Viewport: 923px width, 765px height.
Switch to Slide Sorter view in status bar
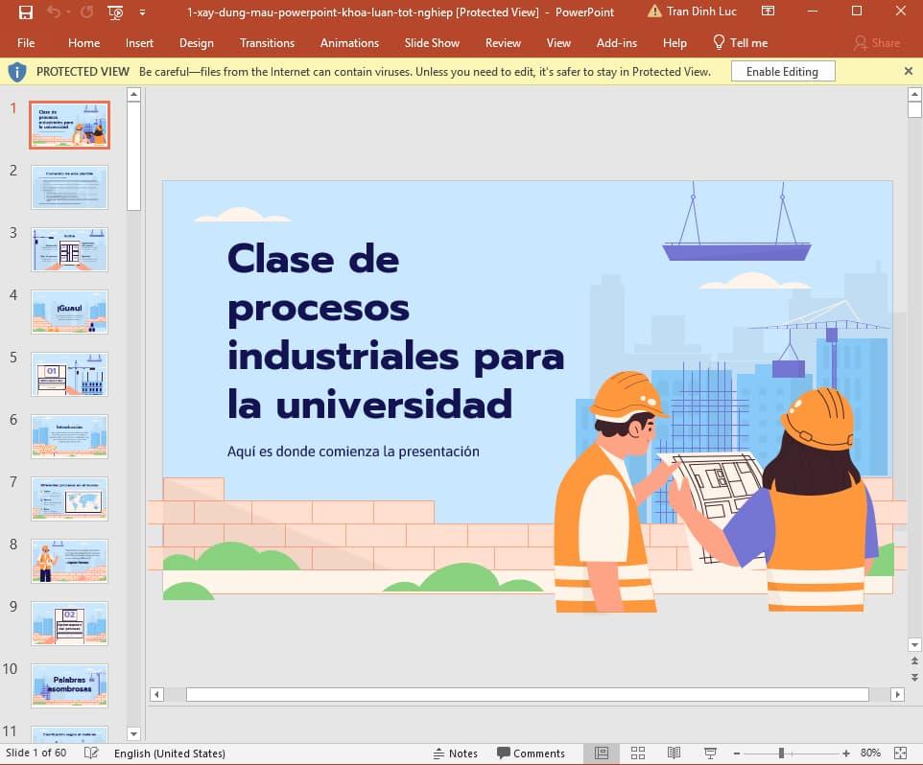pyautogui.click(x=638, y=753)
